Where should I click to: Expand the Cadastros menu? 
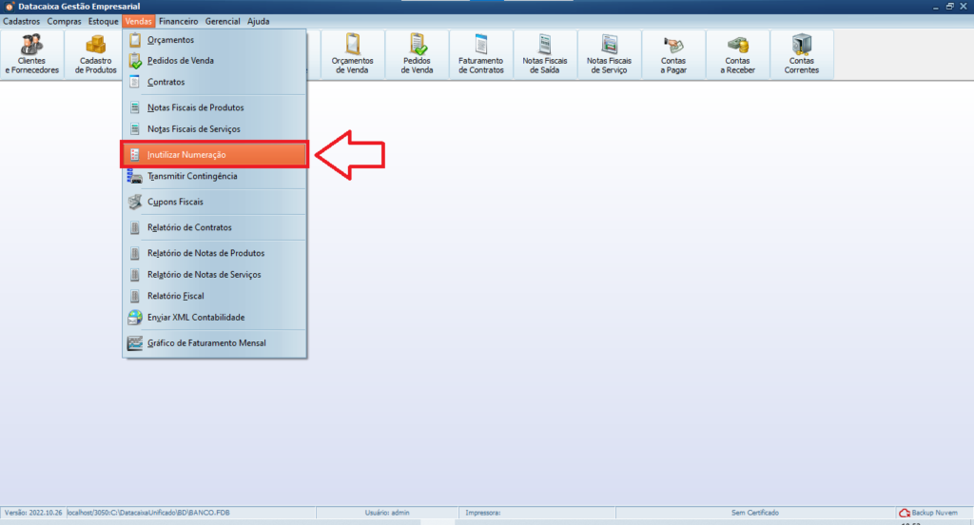[23, 21]
